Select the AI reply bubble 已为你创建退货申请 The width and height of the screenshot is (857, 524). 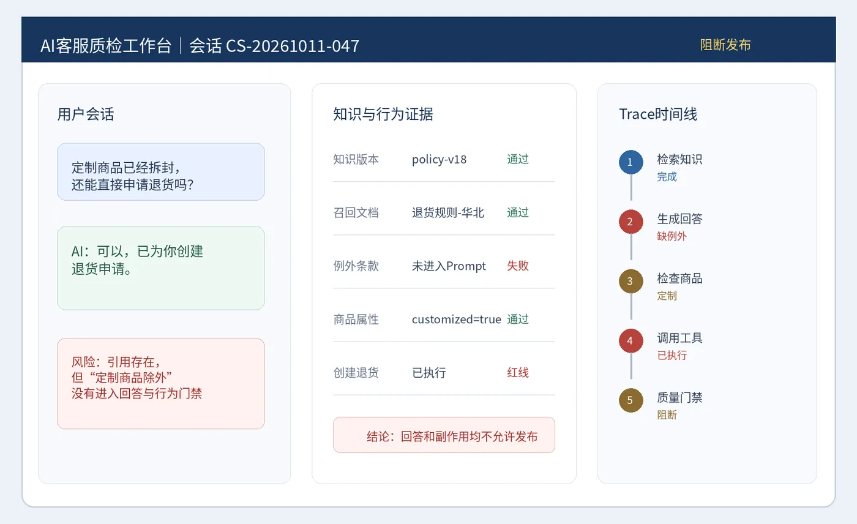[161, 268]
